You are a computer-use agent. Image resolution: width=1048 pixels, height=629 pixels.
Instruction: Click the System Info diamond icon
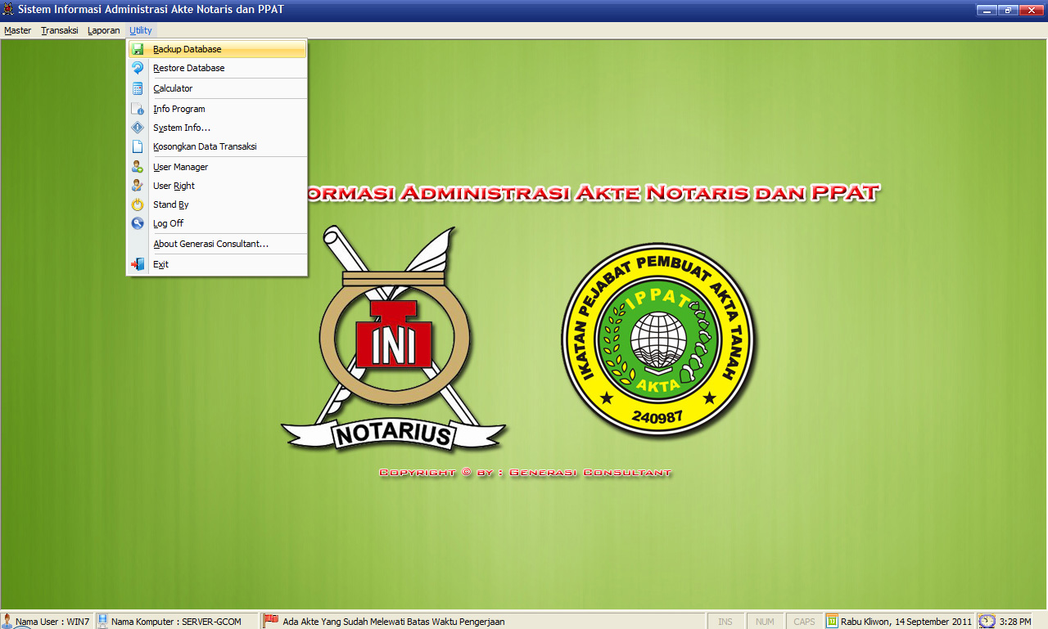point(138,128)
